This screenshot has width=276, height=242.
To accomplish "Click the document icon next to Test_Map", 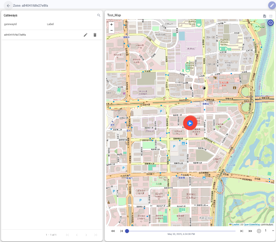I will pos(264,16).
